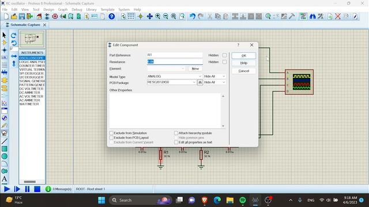Show hidden icons tray chevron
The width and height of the screenshot is (369, 207).
pos(291,200)
